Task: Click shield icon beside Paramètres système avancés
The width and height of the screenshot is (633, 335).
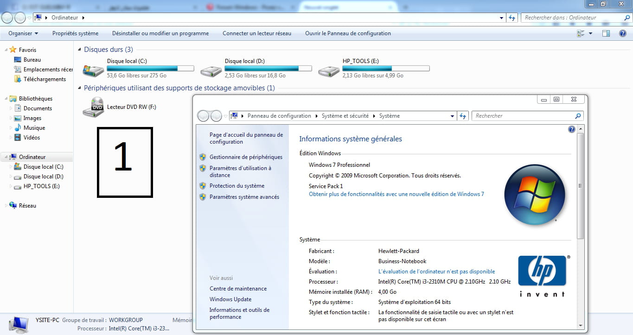Action: [203, 197]
